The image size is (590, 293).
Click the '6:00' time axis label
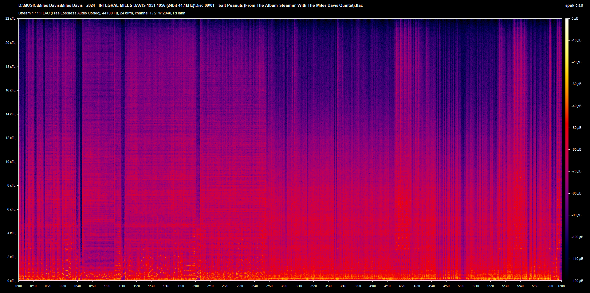pos(549,286)
